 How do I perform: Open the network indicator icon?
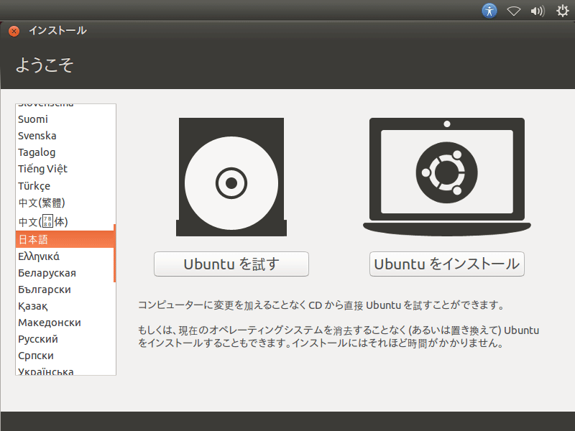pos(513,11)
